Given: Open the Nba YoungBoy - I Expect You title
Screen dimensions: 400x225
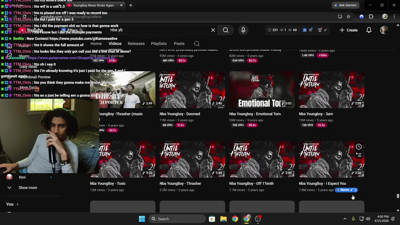Looking at the screenshot, I should click(322, 184).
